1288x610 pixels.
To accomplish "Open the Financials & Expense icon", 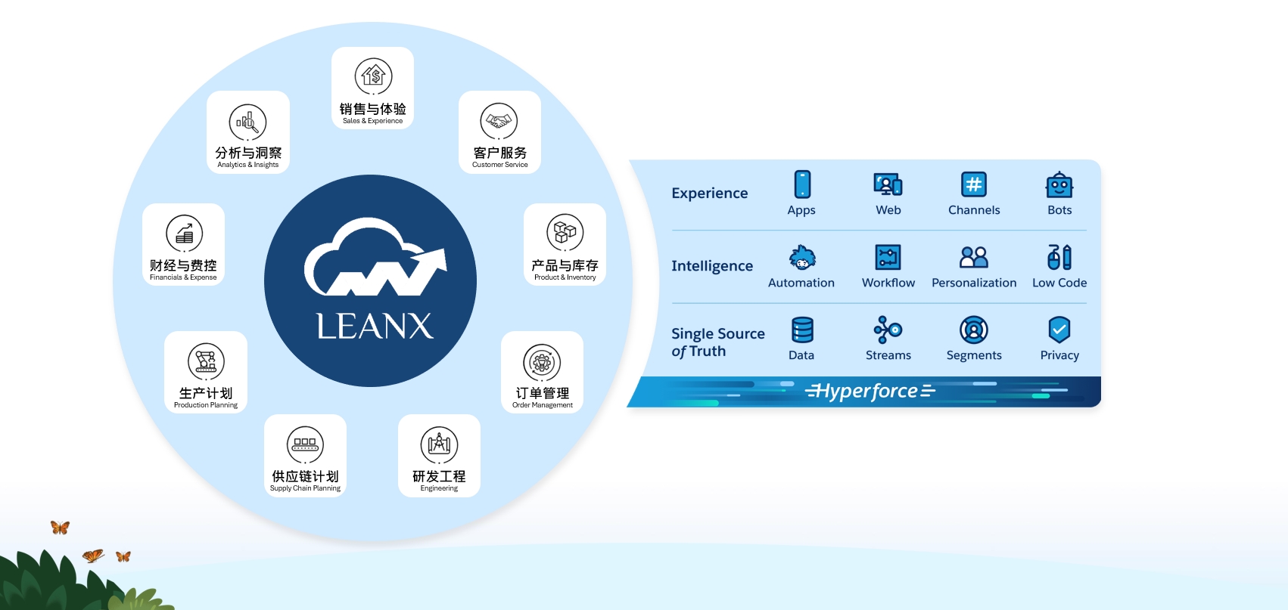I will coord(184,234).
